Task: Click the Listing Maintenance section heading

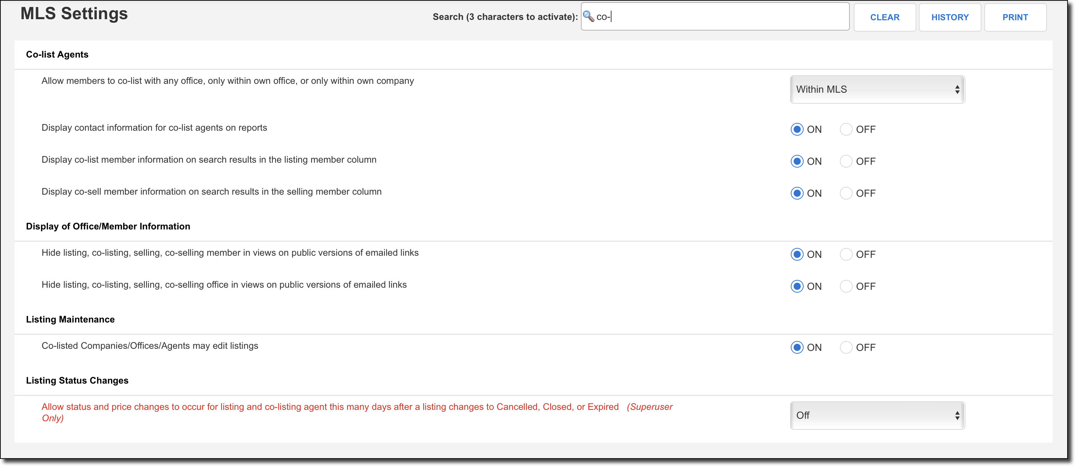Action: tap(70, 319)
